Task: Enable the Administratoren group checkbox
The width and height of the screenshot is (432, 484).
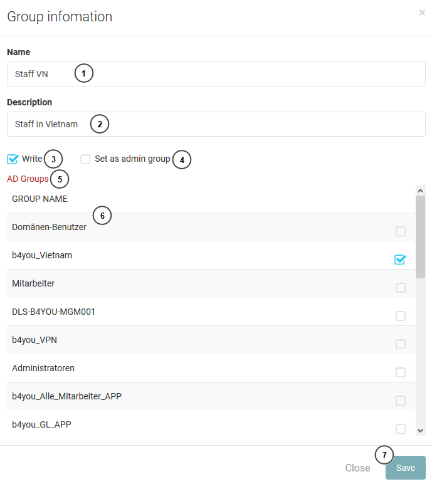Action: tap(401, 372)
